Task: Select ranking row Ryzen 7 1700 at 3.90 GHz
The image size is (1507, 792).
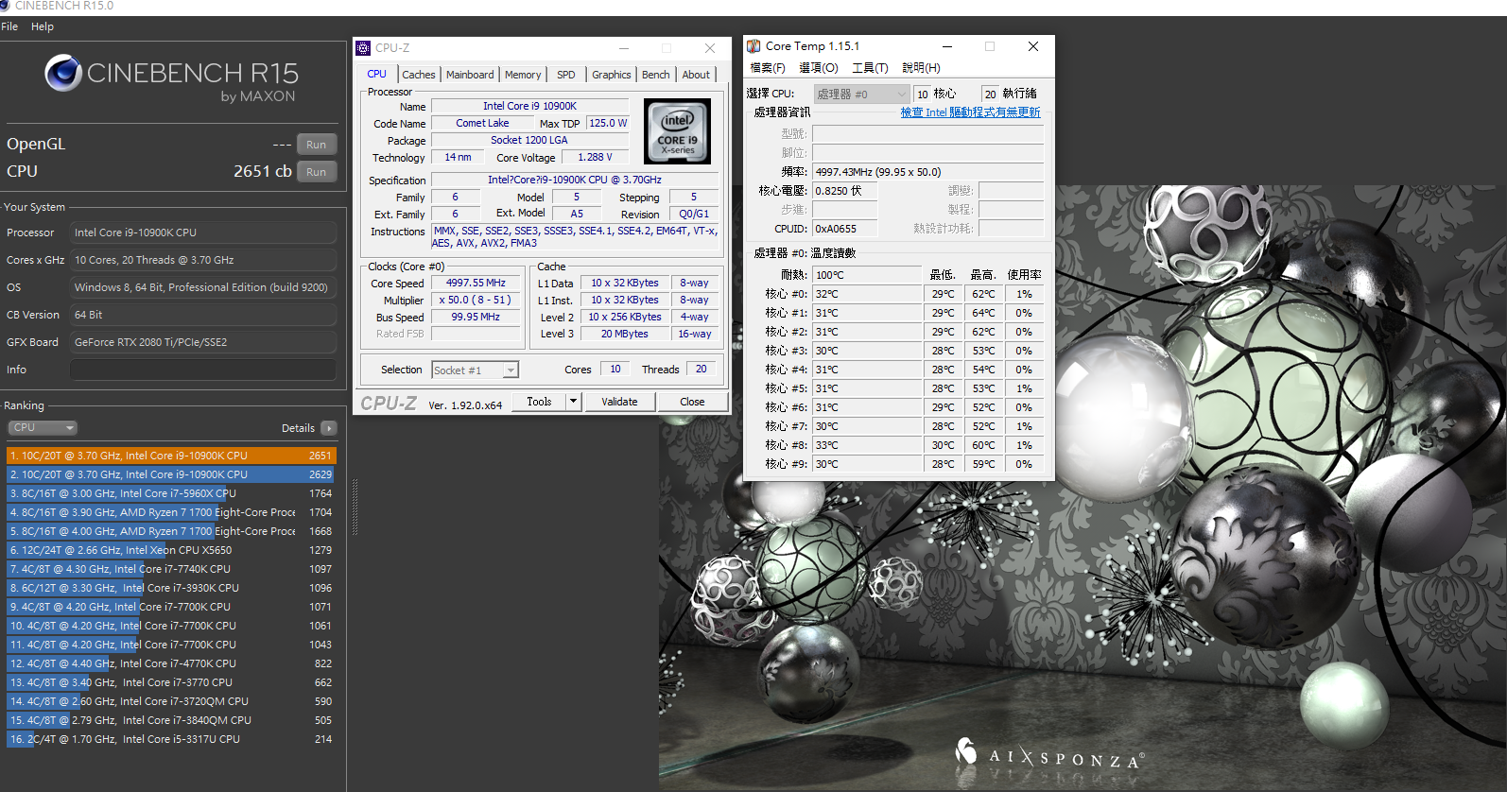Action: (171, 512)
